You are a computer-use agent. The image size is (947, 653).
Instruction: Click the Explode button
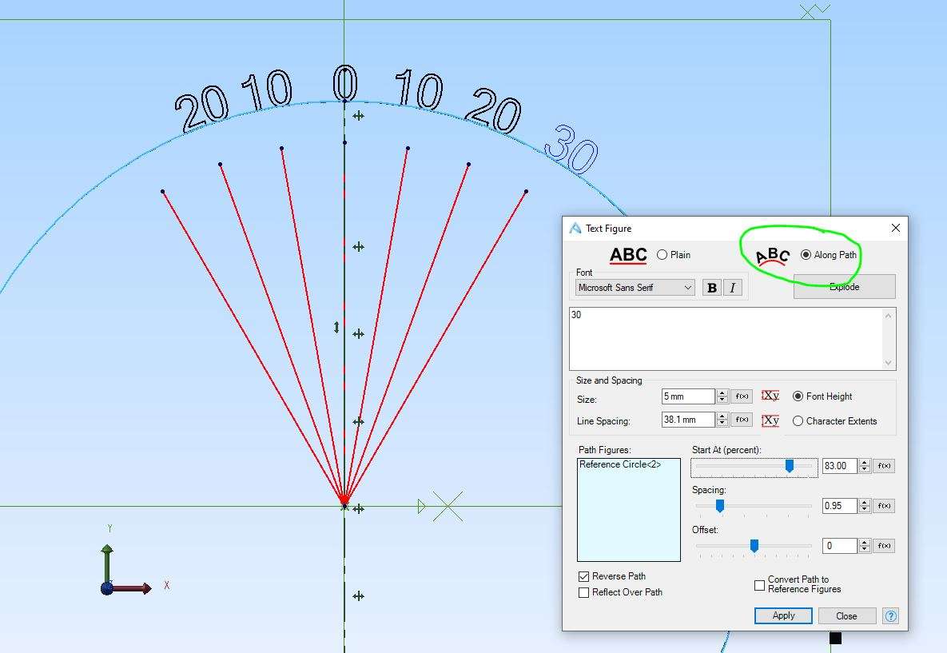point(845,287)
